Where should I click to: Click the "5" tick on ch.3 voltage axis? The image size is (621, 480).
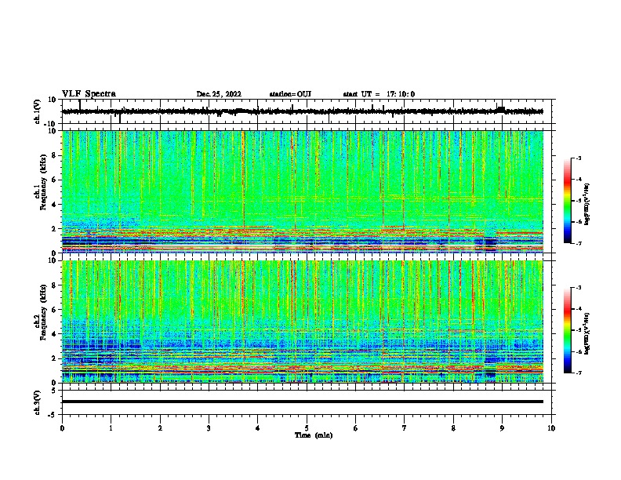pyautogui.click(x=54, y=390)
